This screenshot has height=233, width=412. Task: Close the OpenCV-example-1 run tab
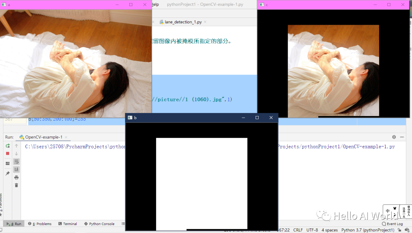[66, 137]
